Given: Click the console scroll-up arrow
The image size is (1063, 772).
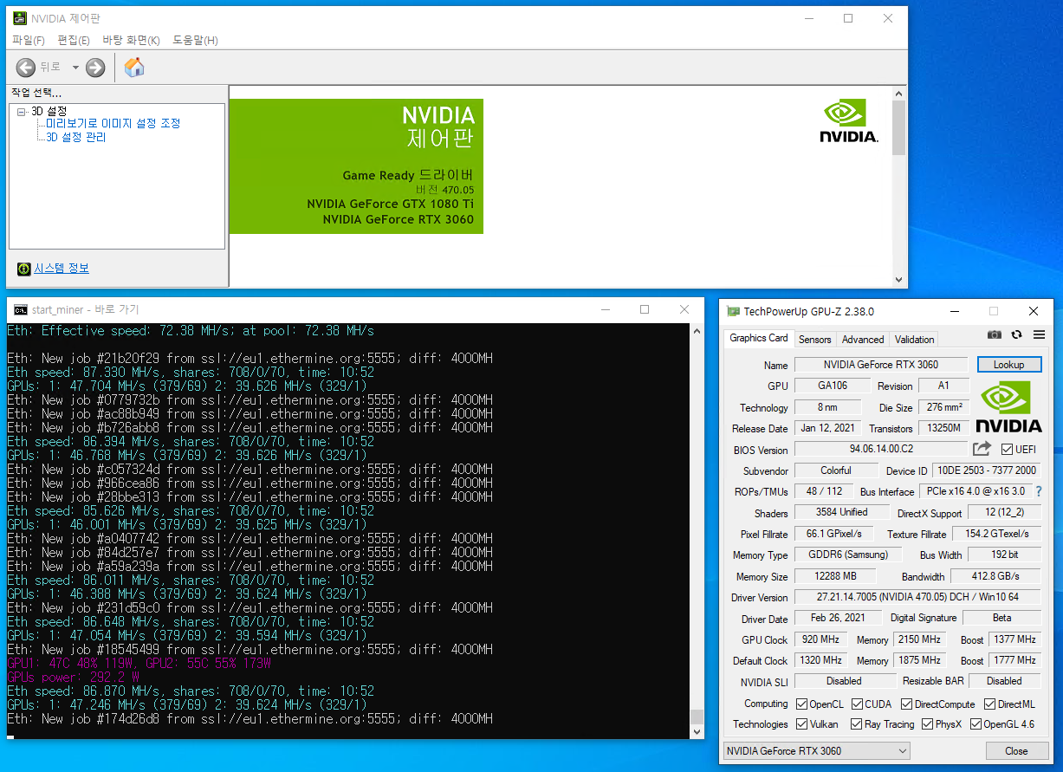Looking at the screenshot, I should click(x=697, y=330).
